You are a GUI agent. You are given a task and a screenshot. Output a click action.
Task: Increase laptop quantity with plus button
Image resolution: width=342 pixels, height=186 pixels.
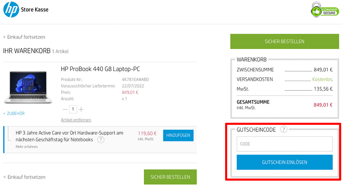81,109
